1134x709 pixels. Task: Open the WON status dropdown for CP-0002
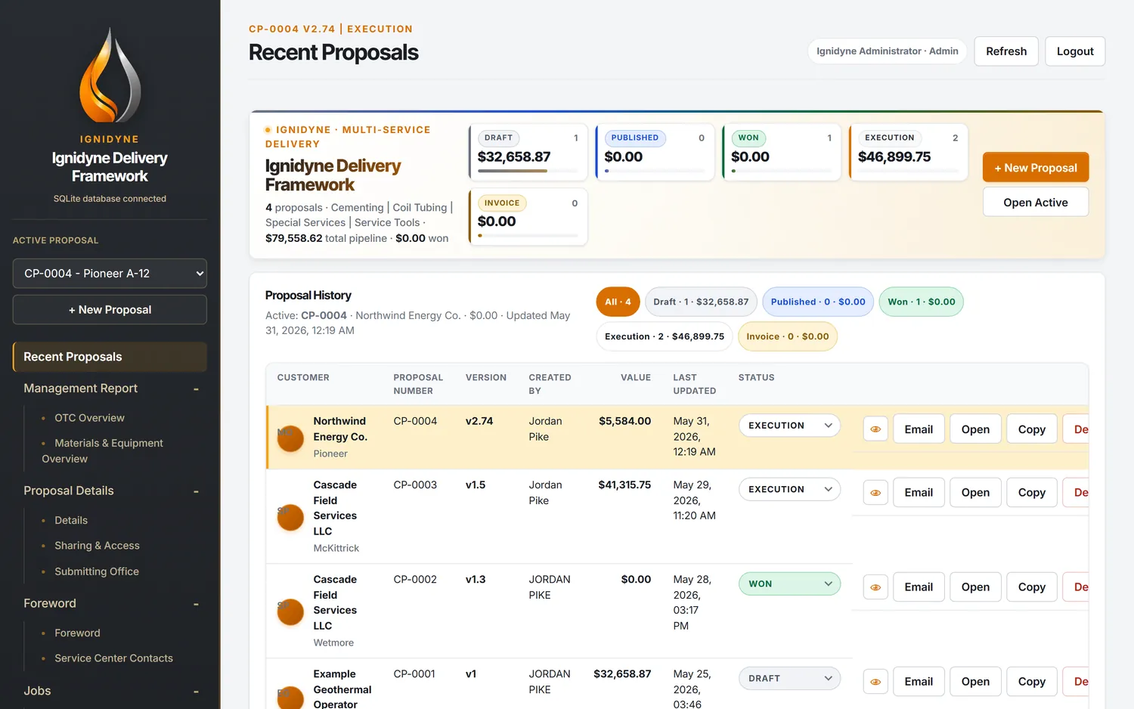pyautogui.click(x=789, y=584)
